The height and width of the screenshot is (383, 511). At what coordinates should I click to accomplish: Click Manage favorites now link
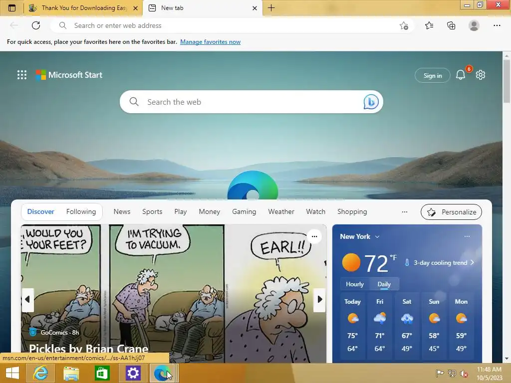point(210,42)
